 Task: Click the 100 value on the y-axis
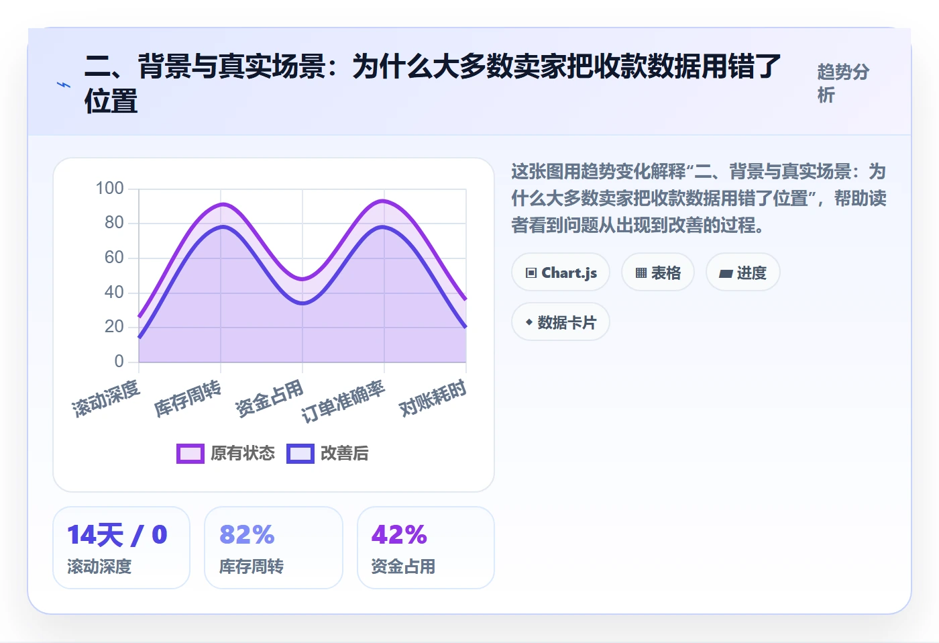coord(109,188)
